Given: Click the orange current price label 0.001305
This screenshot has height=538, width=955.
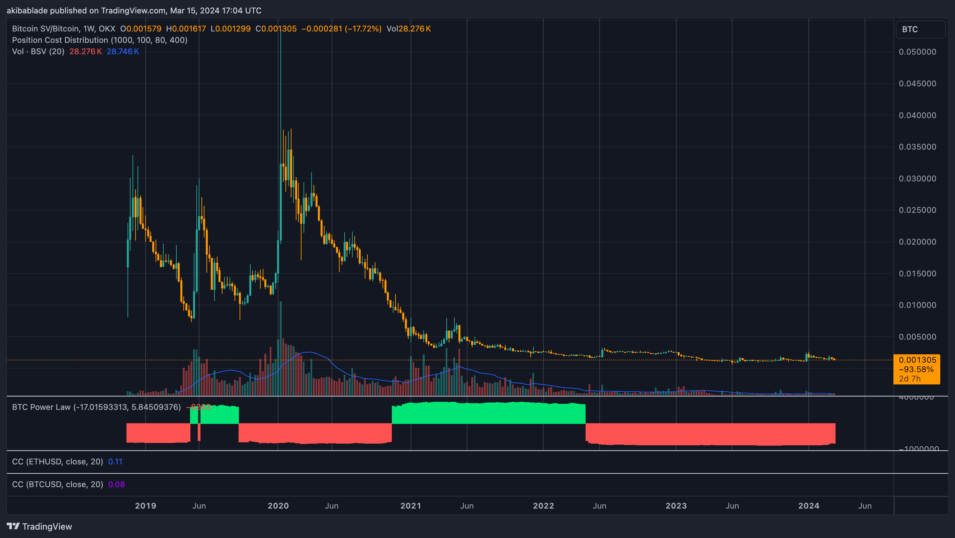Looking at the screenshot, I should (x=917, y=369).
